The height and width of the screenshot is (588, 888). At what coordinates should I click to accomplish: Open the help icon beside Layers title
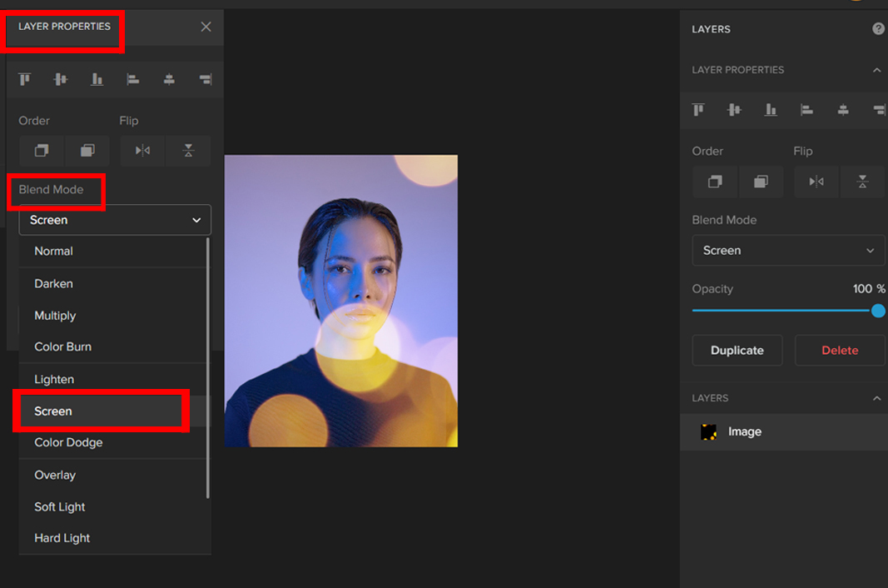(878, 29)
